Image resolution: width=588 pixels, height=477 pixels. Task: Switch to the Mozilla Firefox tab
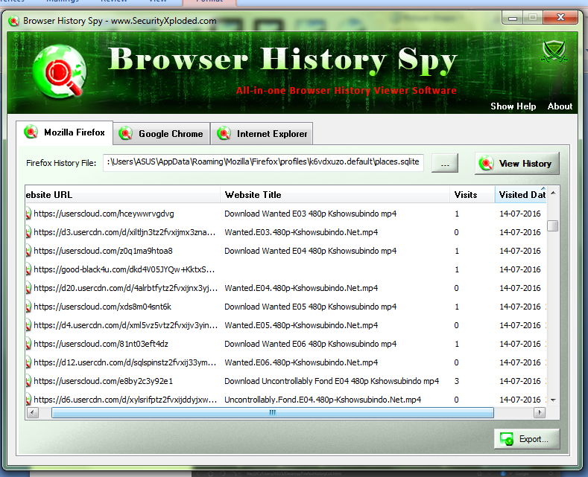pyautogui.click(x=65, y=132)
